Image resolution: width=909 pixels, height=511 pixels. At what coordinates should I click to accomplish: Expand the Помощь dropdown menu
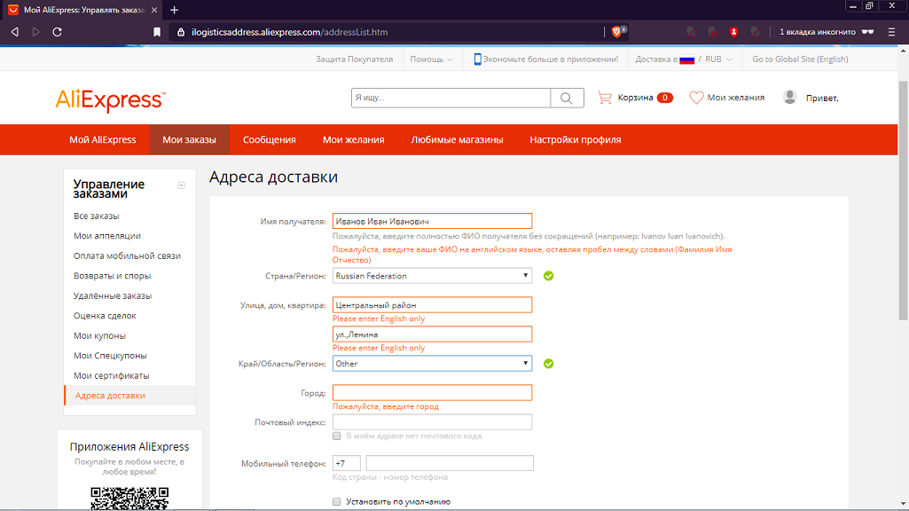pyautogui.click(x=431, y=59)
